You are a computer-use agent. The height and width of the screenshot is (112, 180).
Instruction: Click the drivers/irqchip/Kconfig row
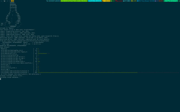[20, 55]
